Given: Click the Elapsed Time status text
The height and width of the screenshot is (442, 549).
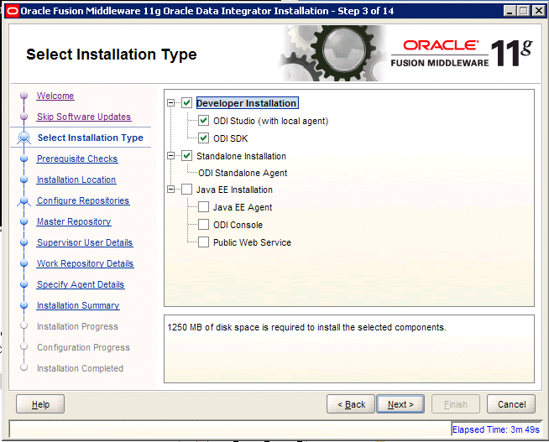Looking at the screenshot, I should 496,429.
